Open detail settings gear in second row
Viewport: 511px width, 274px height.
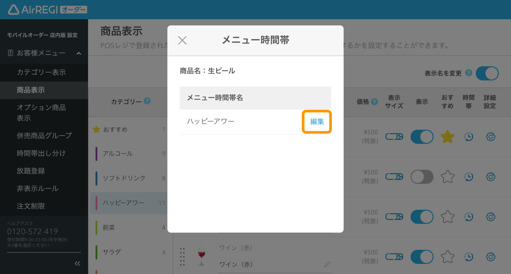[x=491, y=177]
